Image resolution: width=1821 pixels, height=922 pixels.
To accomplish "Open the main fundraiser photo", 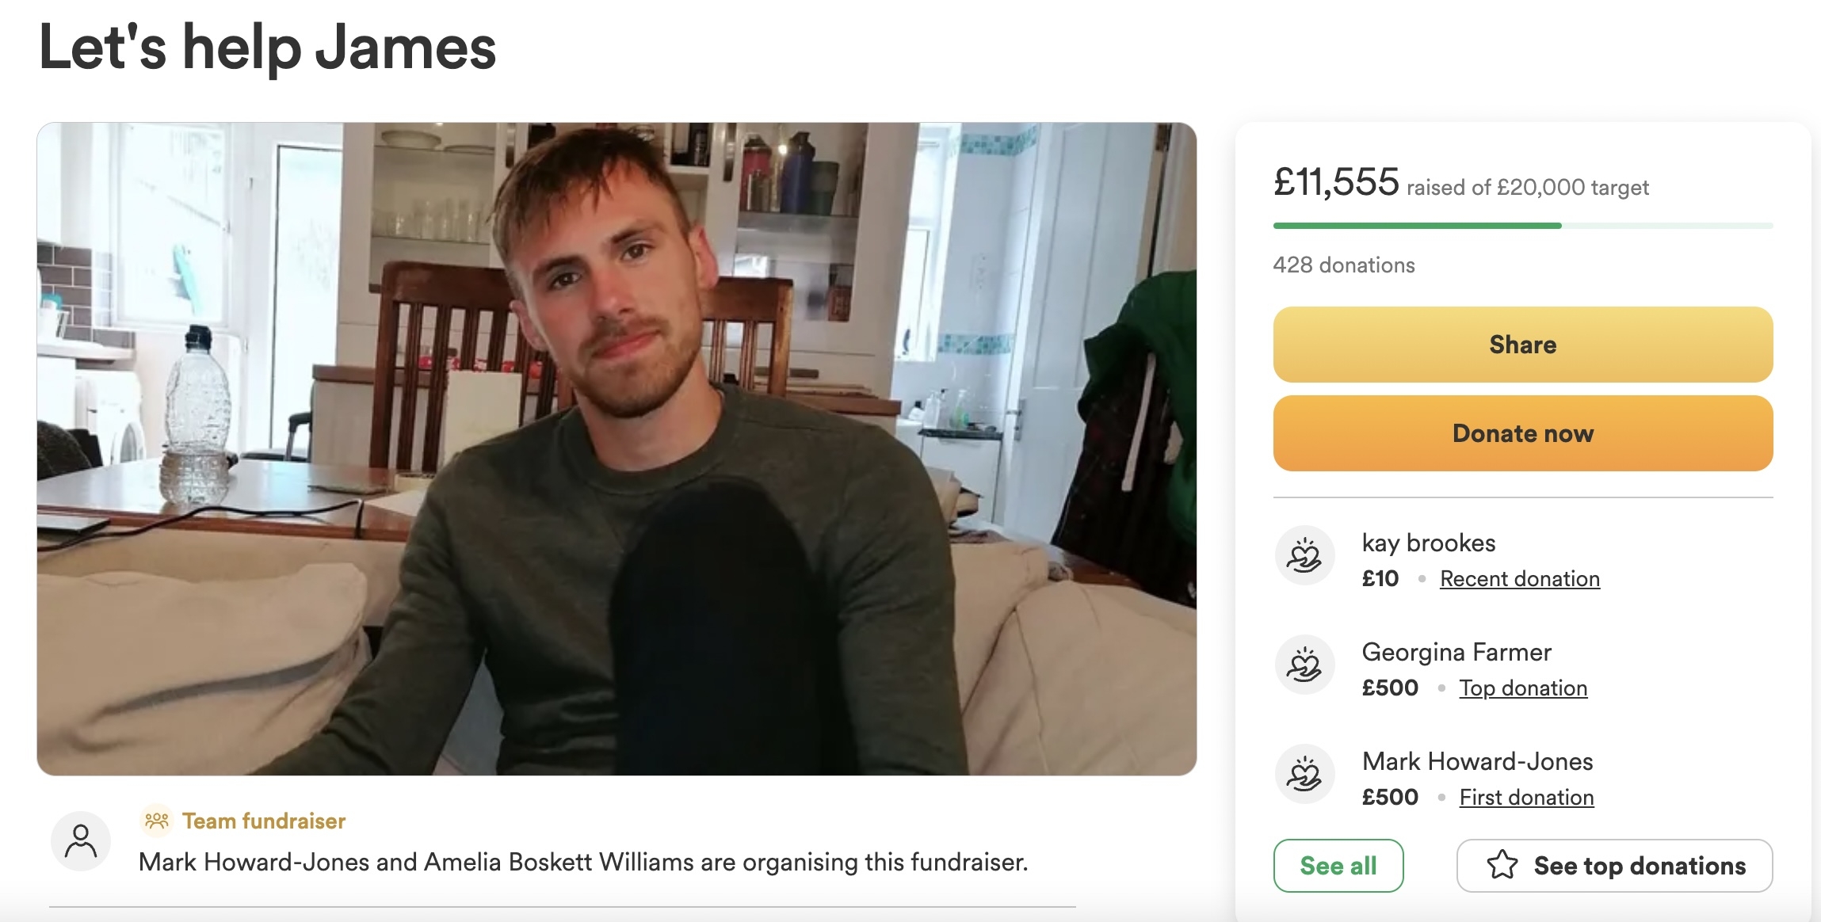I will pos(617,448).
